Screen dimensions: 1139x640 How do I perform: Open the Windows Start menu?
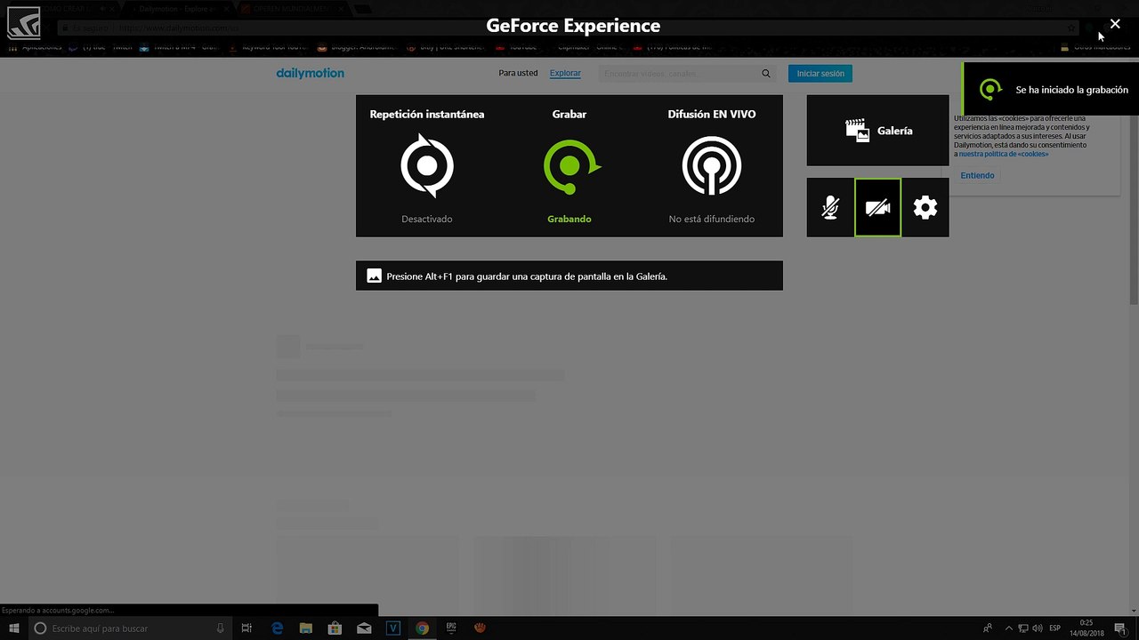(14, 628)
